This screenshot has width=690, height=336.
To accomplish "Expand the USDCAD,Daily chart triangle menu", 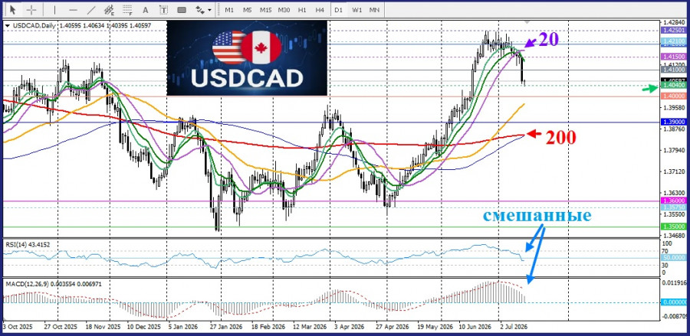I will (7, 26).
